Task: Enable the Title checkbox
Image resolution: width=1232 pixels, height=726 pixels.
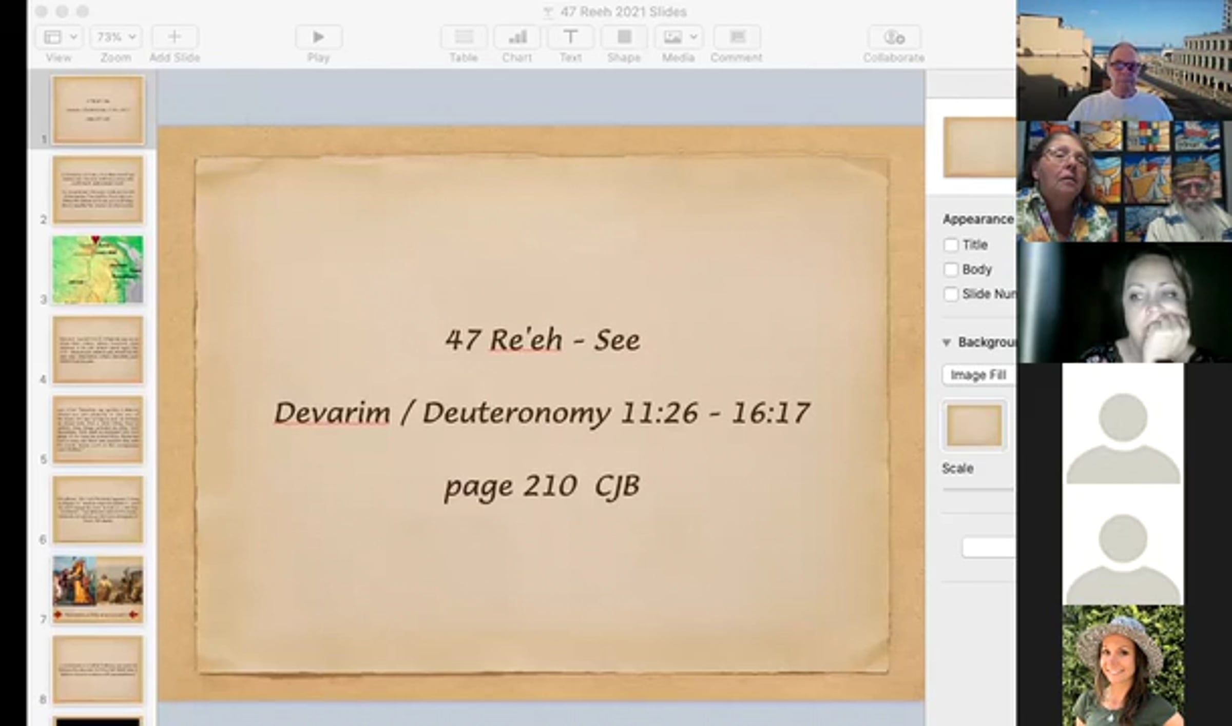Action: click(951, 245)
